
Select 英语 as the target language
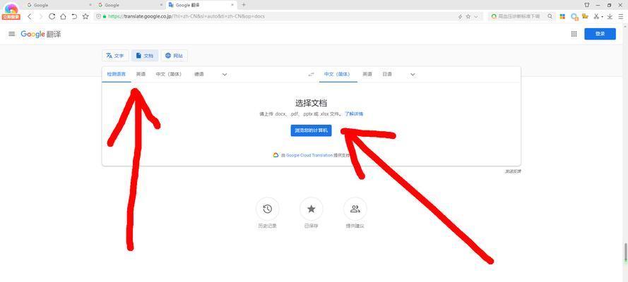(x=367, y=74)
